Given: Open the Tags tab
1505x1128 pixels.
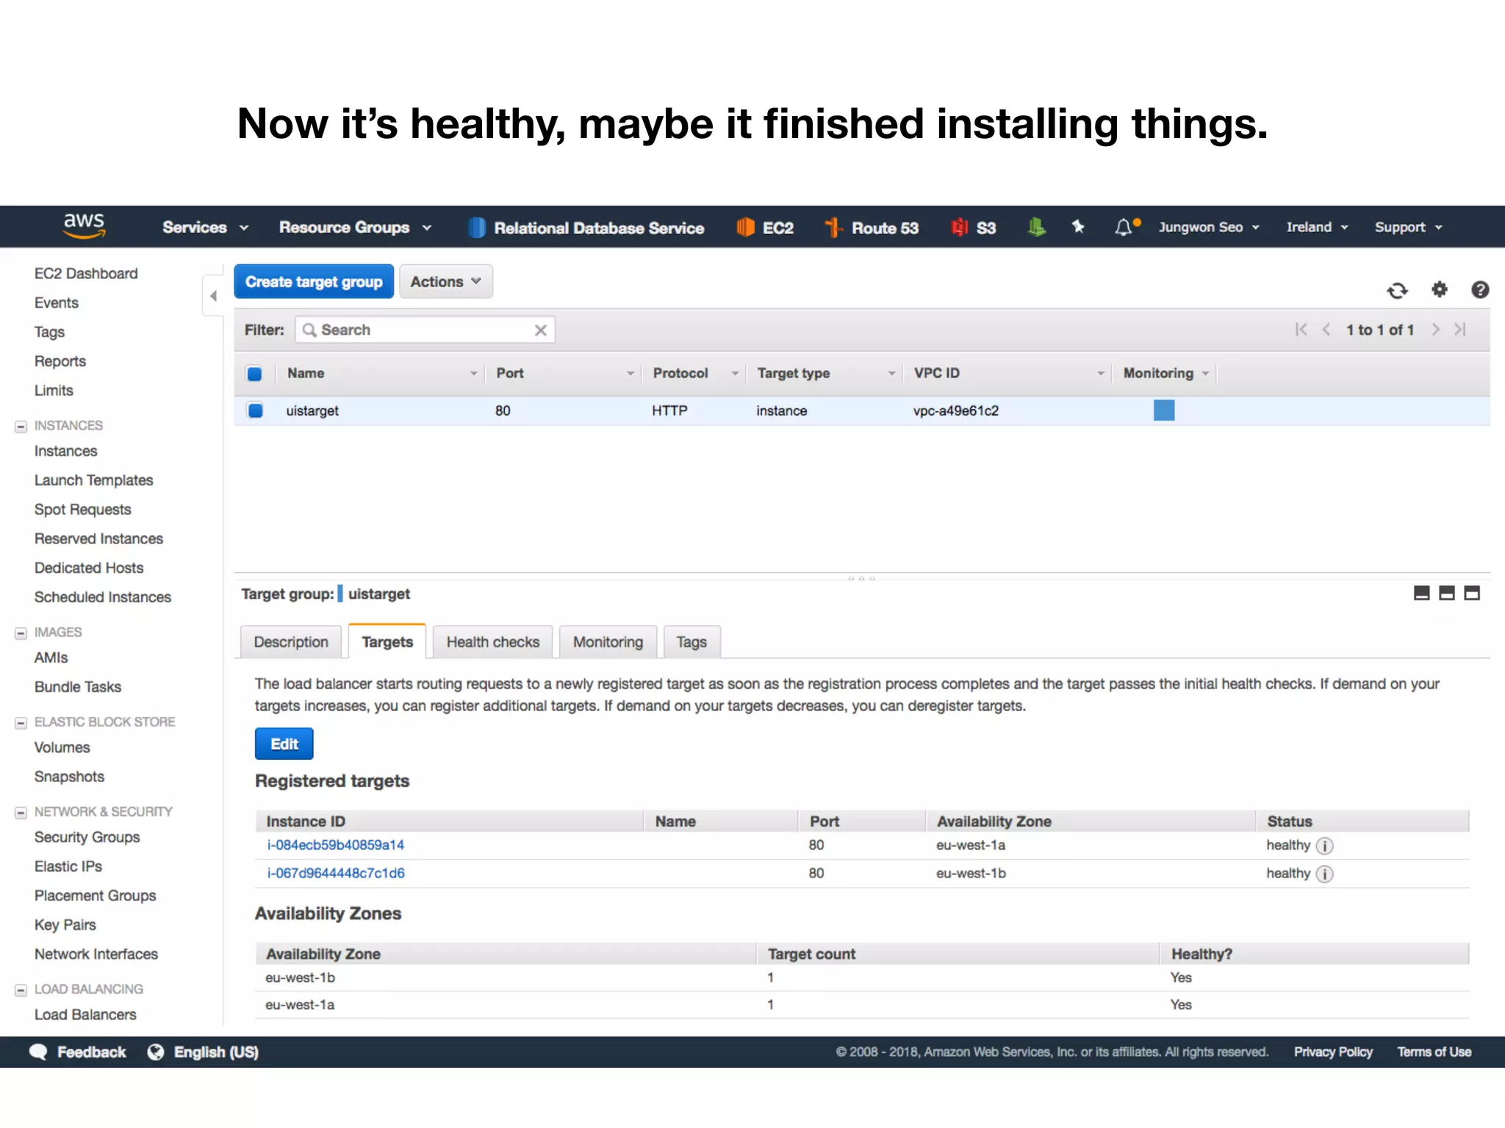Looking at the screenshot, I should tap(692, 643).
